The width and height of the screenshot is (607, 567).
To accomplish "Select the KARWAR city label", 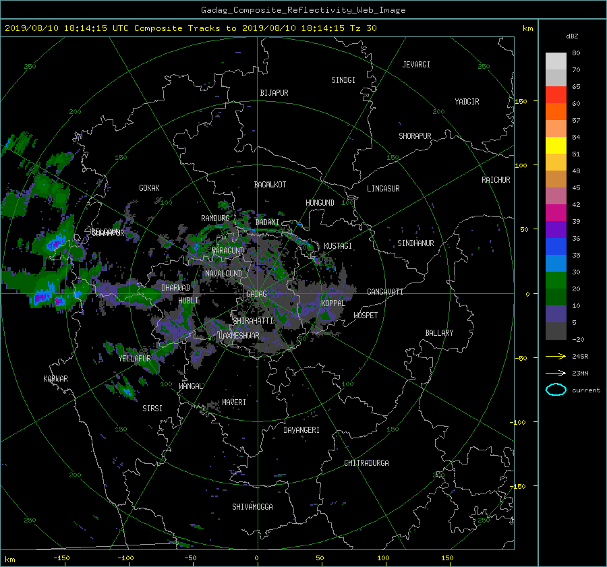I will click(55, 379).
